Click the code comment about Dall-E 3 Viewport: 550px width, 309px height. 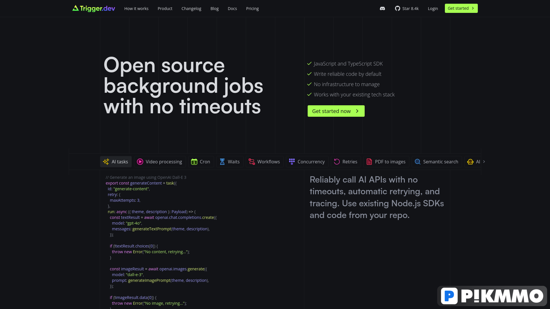(x=146, y=177)
